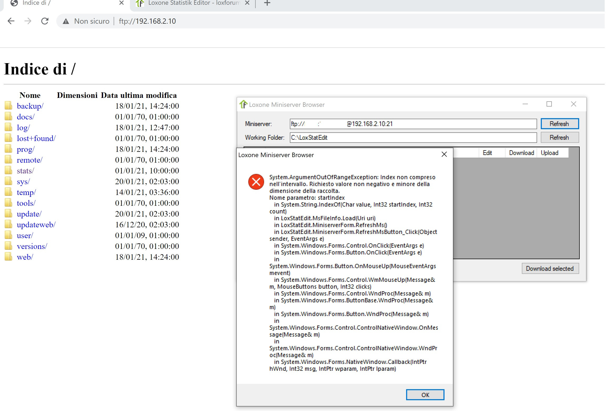606x411 pixels.
Task: Select the Indice di / tab
Action: 37,3
